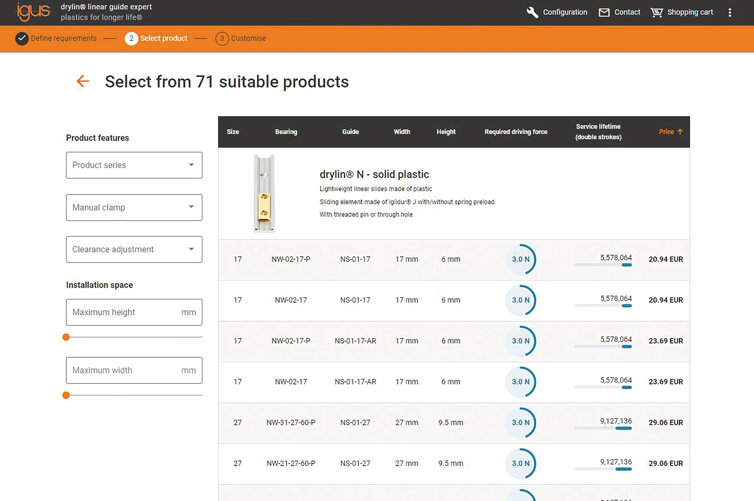
Task: Expand the Product series dropdown
Action: coord(134,165)
